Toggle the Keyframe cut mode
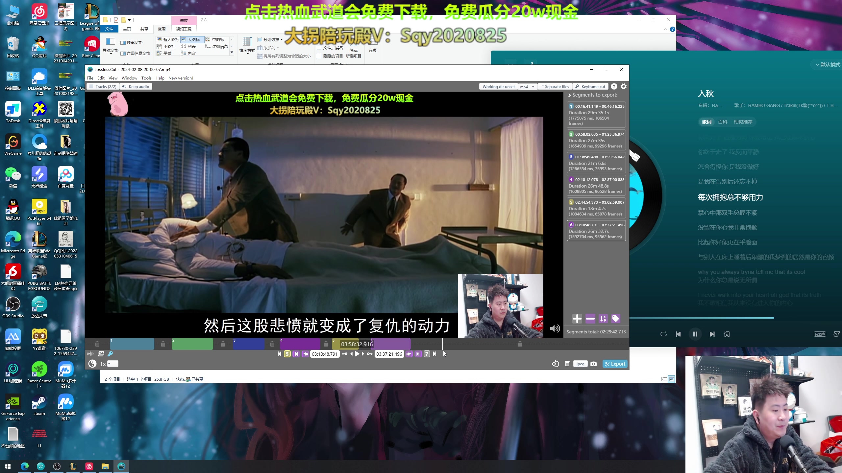Viewport: 842px width, 473px height. click(x=590, y=87)
